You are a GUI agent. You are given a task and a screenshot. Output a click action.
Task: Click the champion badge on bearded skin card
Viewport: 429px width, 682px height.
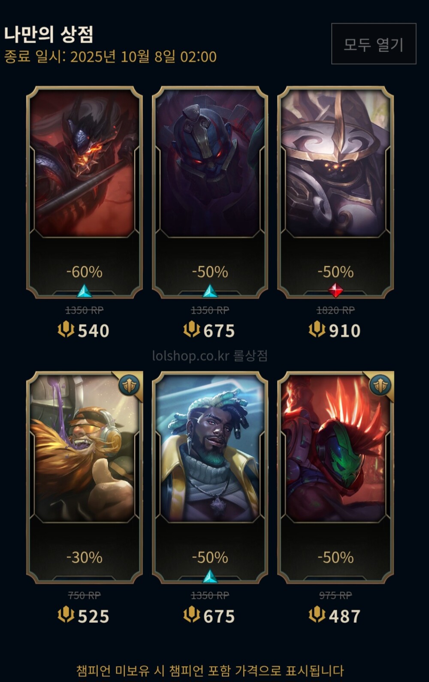(129, 385)
